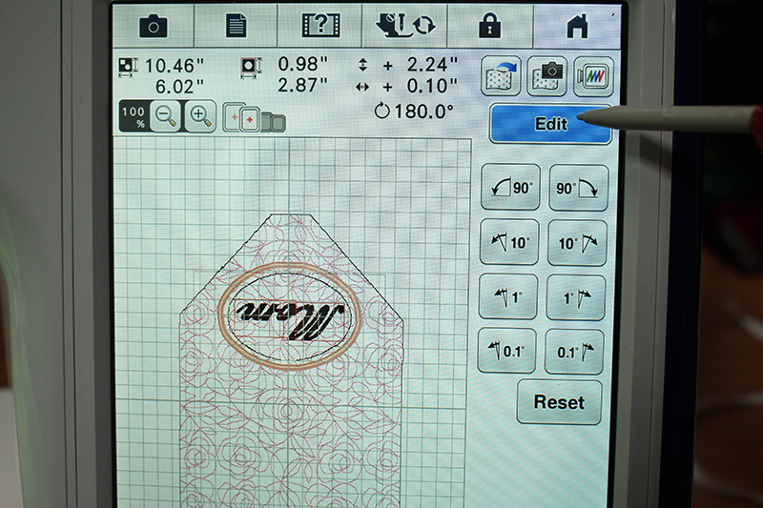Rotate 10 degrees counterclockwise
The height and width of the screenshot is (508, 763).
509,241
